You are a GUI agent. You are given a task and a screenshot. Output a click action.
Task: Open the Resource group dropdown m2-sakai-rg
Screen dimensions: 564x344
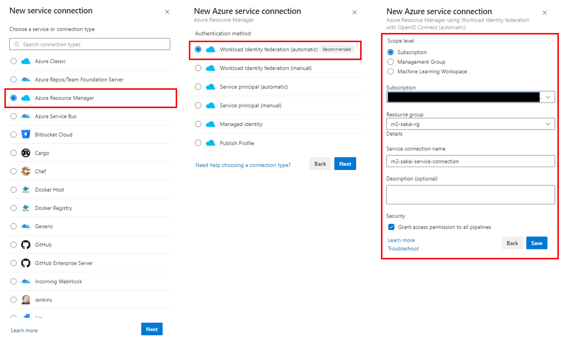471,124
